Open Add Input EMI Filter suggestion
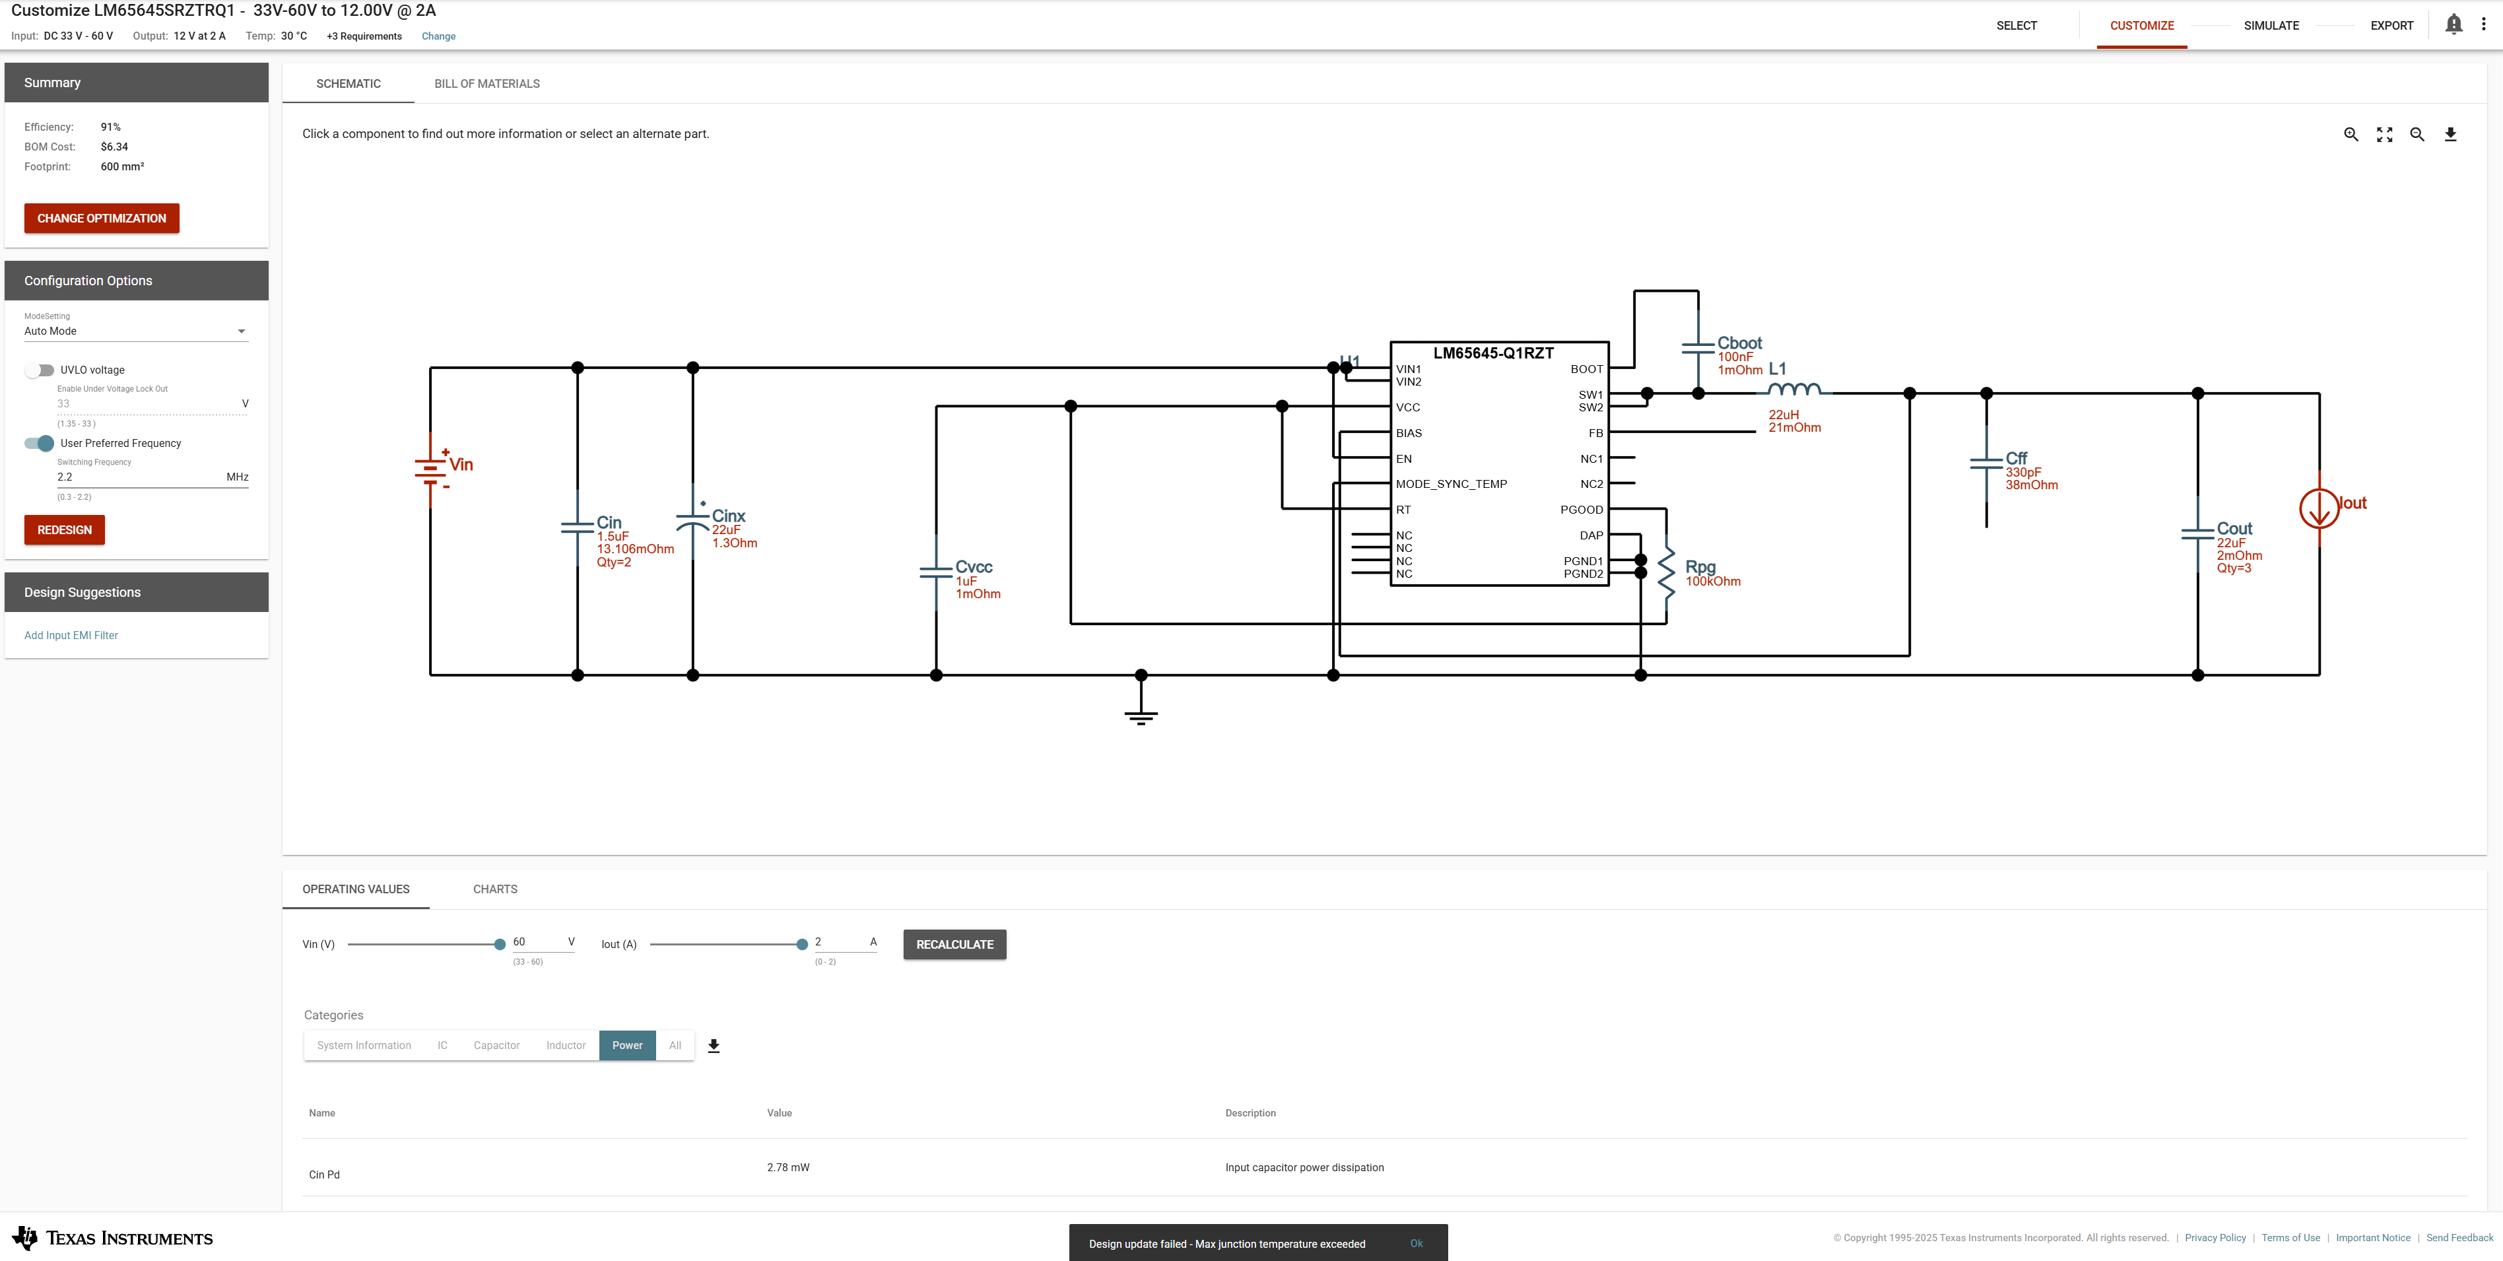 (71, 635)
